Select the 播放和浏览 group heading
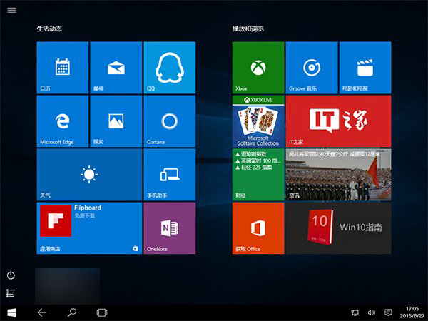 click(x=248, y=29)
